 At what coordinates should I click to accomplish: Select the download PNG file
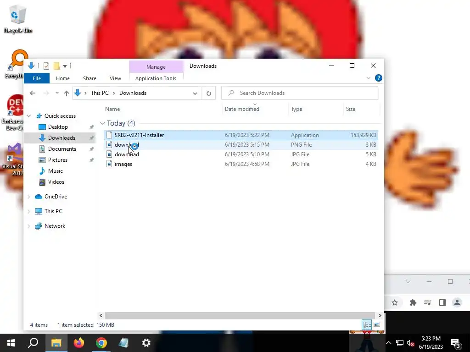[241, 144]
